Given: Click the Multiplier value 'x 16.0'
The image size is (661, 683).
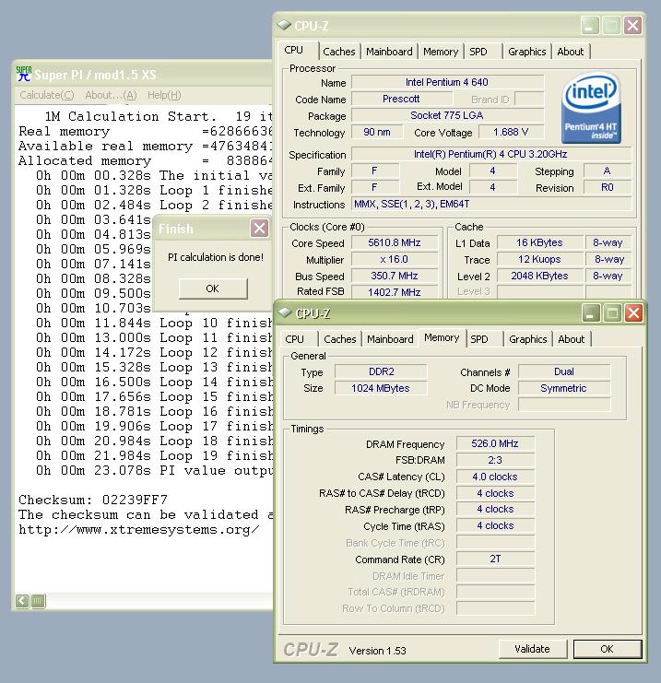Looking at the screenshot, I should 395,259.
